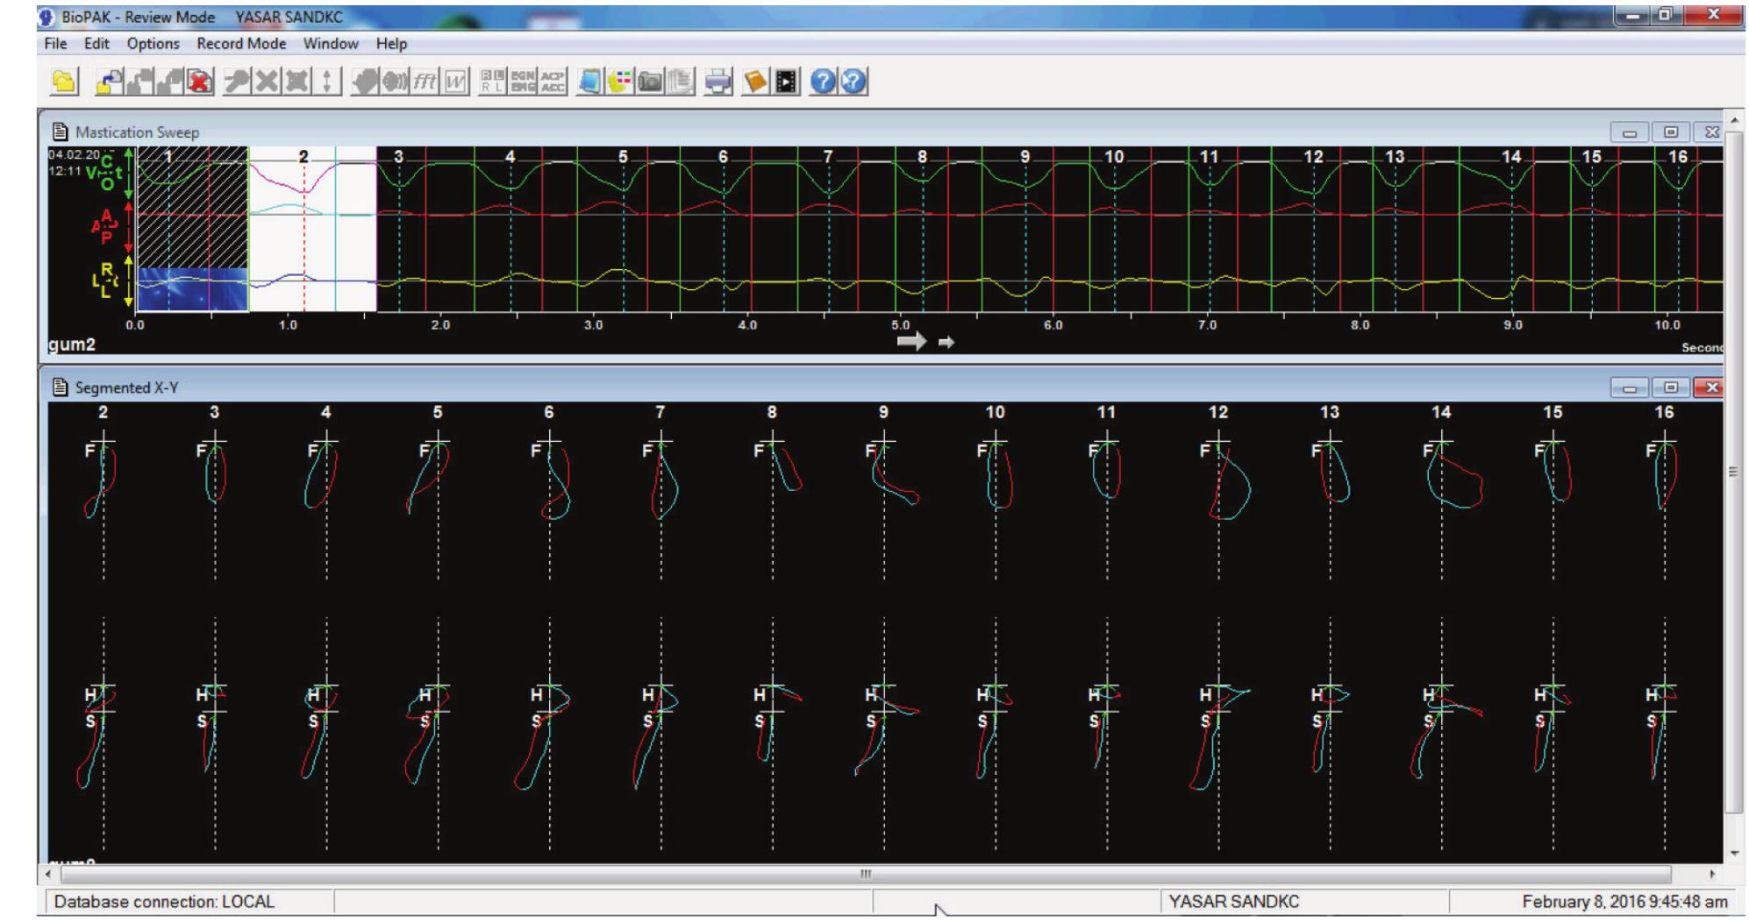Viewport: 1749px width, 923px height.
Task: Click the red X delete record icon
Action: pos(201,82)
